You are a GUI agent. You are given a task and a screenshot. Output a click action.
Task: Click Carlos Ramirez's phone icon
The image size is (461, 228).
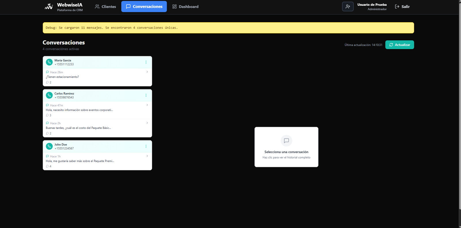pyautogui.click(x=49, y=95)
